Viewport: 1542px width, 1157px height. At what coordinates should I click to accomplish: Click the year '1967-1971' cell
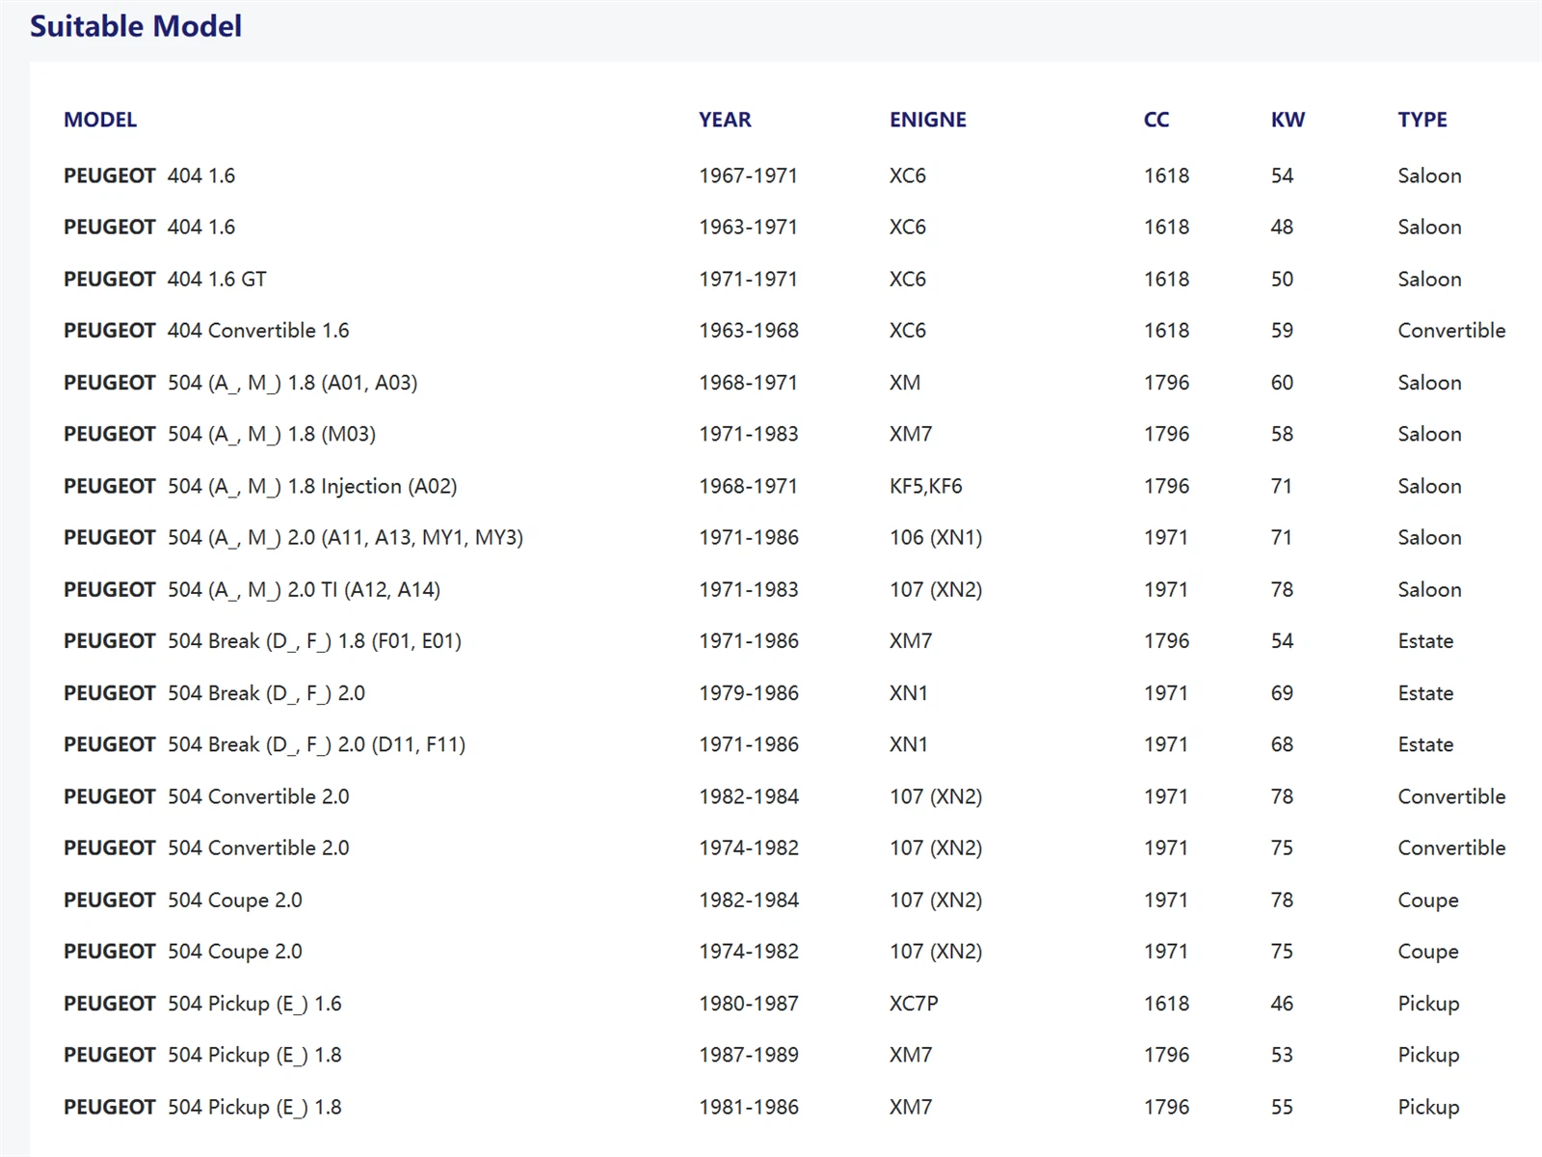click(x=749, y=175)
